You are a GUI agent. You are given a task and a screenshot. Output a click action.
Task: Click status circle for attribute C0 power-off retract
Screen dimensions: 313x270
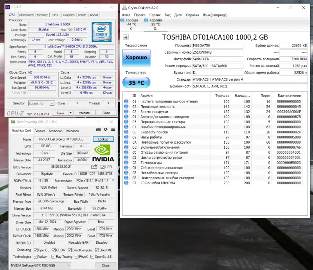coord(126,152)
